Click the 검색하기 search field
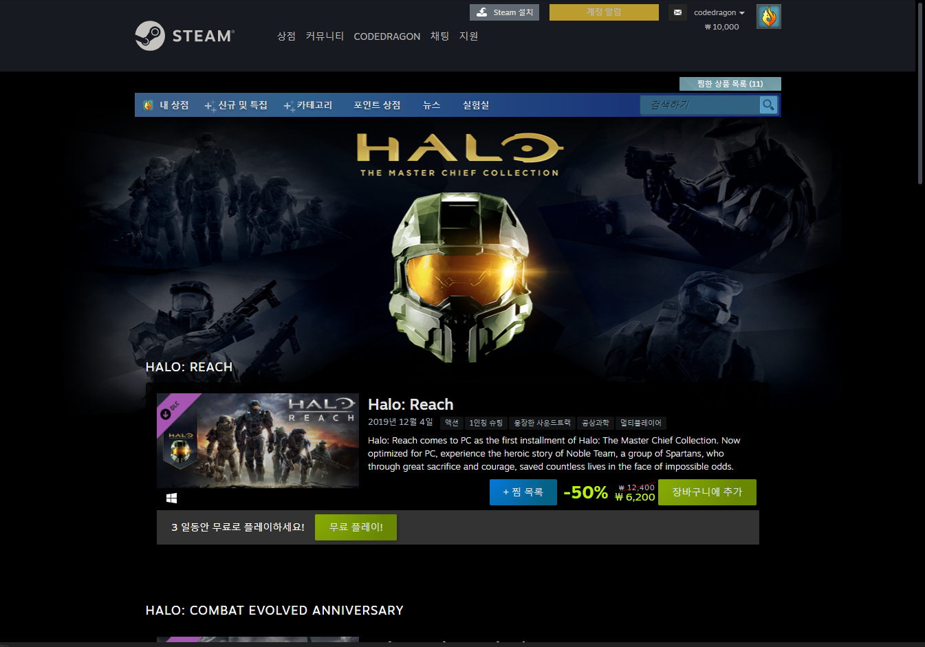The image size is (925, 647). coord(700,105)
